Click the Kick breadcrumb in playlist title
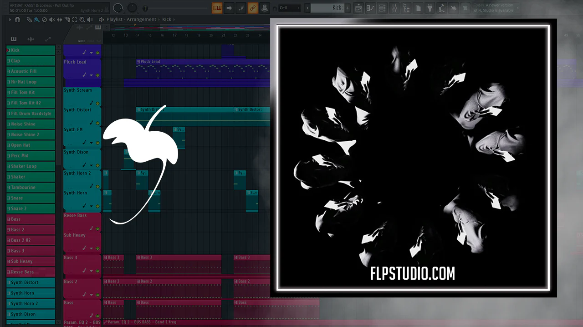This screenshot has width=583, height=327. [x=167, y=20]
